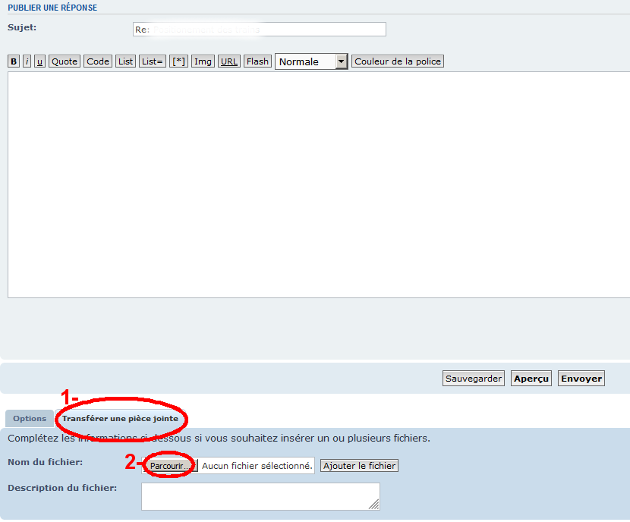Image resolution: width=630 pixels, height=522 pixels.
Task: Click inside the Description du fichier field
Action: point(260,497)
